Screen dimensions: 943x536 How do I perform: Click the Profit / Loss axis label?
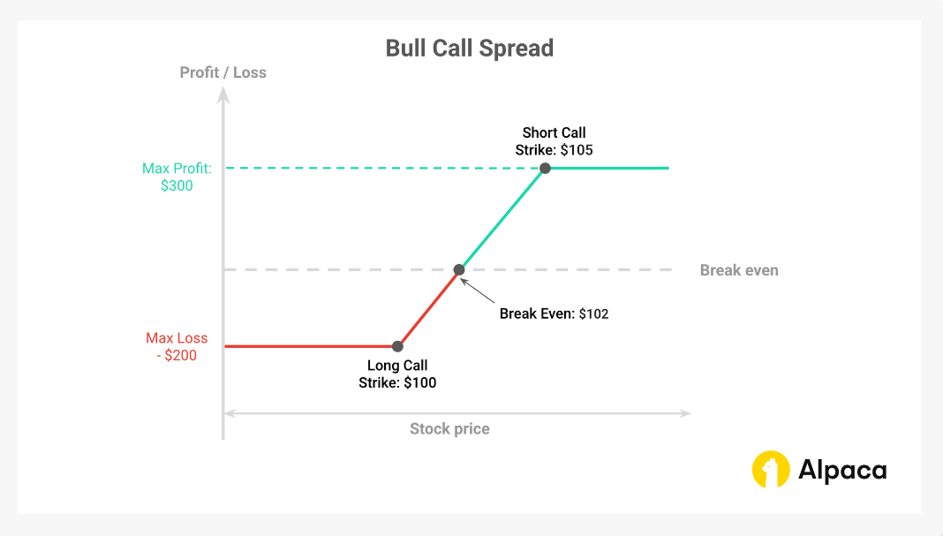click(223, 72)
